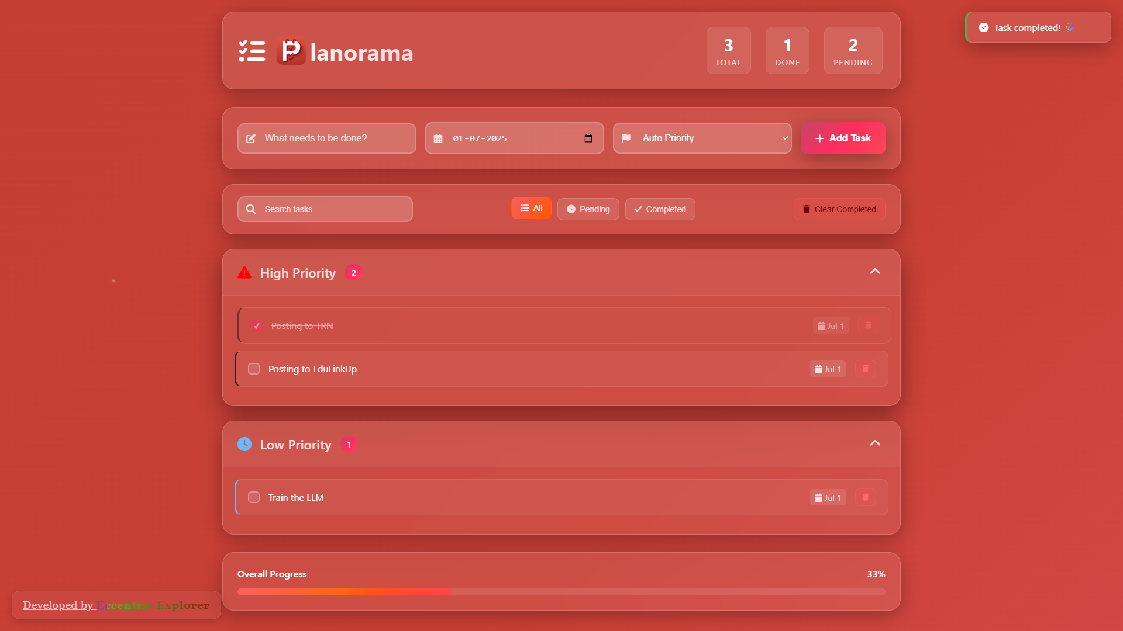This screenshot has height=631, width=1123.
Task: Click the calendar icon left of date field
Action: click(x=438, y=138)
